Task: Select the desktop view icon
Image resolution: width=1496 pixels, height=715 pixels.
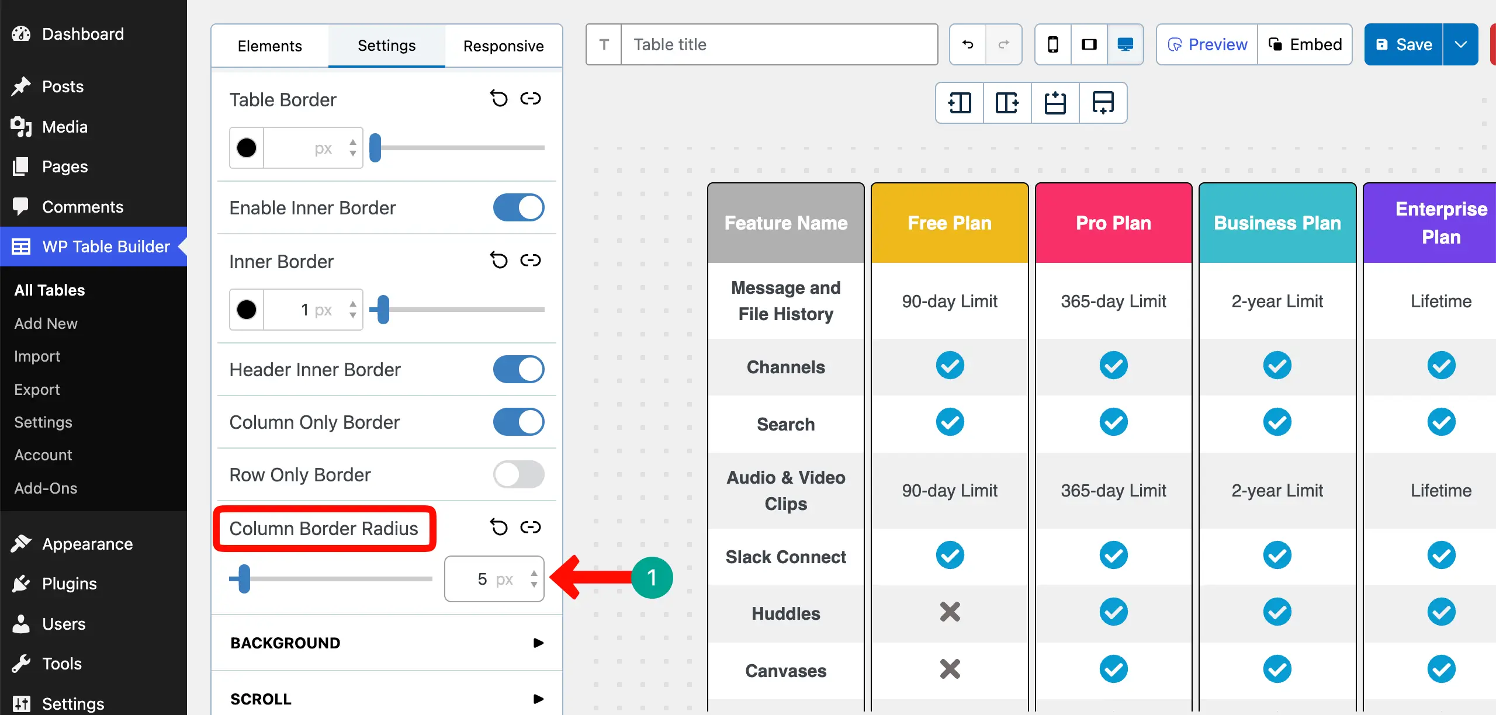Action: coord(1125,44)
